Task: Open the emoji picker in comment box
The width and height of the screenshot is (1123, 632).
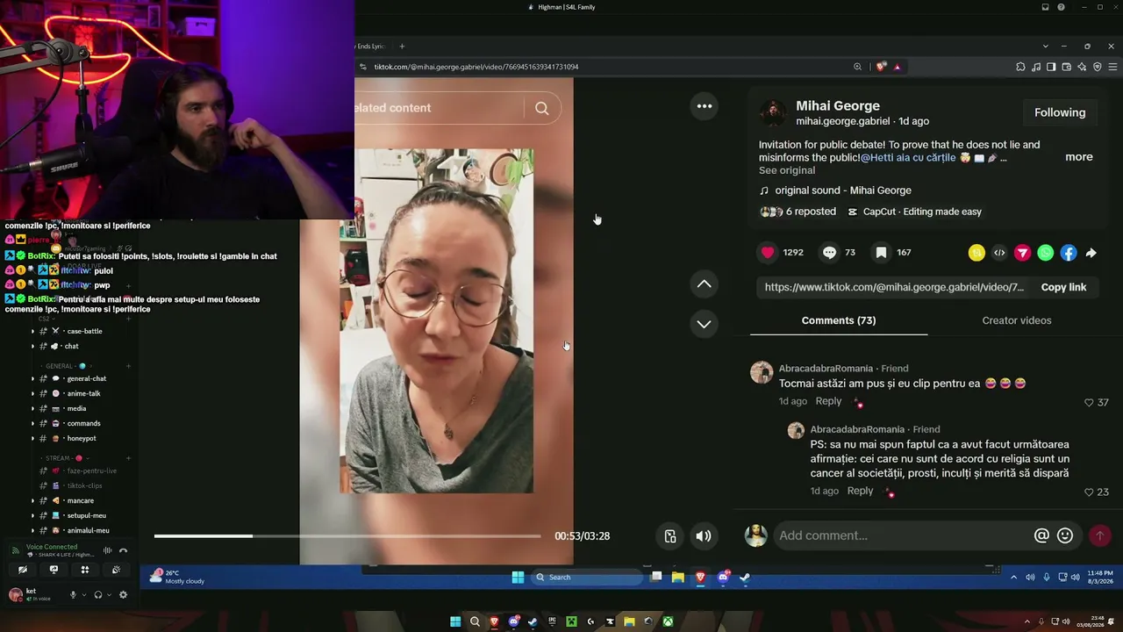Action: click(1065, 535)
